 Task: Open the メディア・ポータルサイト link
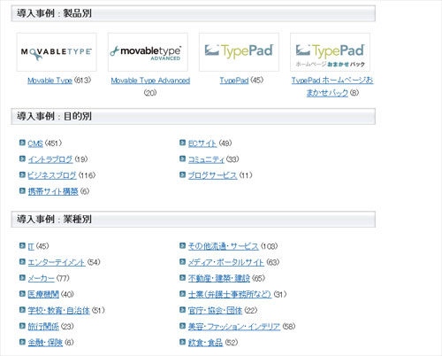tap(226, 262)
